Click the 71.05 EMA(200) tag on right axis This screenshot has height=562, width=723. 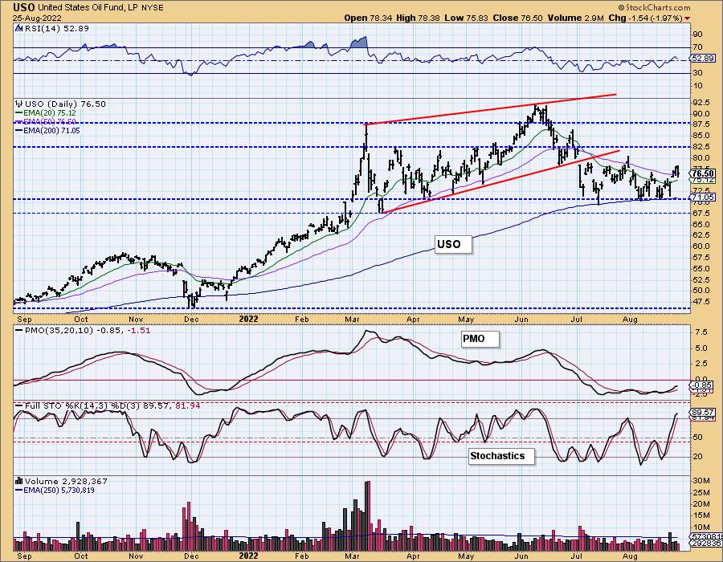click(703, 198)
